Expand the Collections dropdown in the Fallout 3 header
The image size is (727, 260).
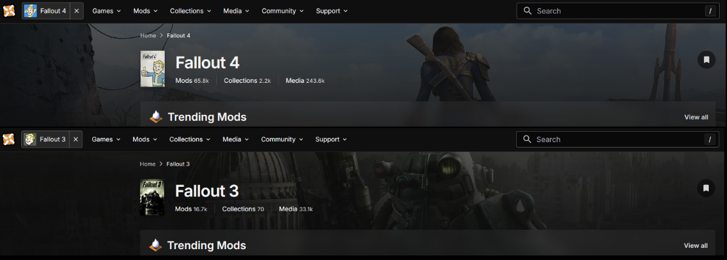[x=190, y=139]
